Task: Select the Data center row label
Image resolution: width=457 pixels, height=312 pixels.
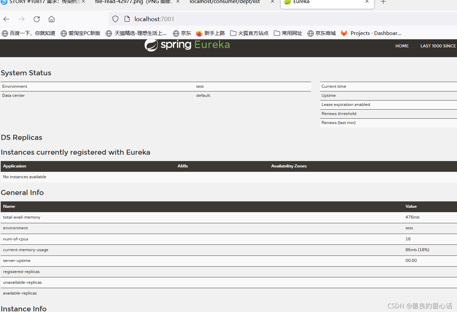Action: pos(13,95)
